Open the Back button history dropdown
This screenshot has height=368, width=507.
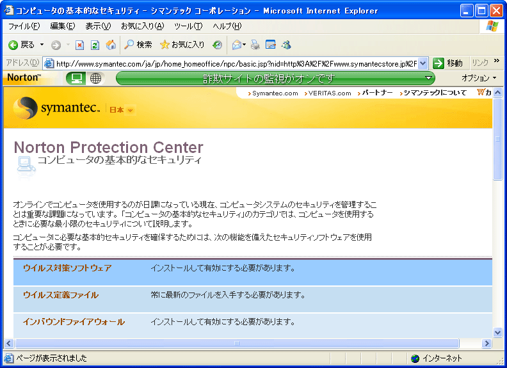[42, 45]
